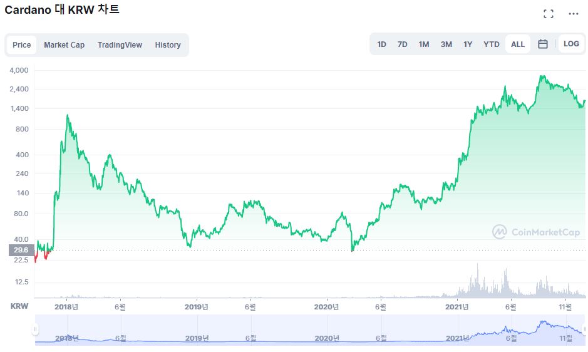
Task: Open fullscreen chart view icon
Action: [x=549, y=14]
